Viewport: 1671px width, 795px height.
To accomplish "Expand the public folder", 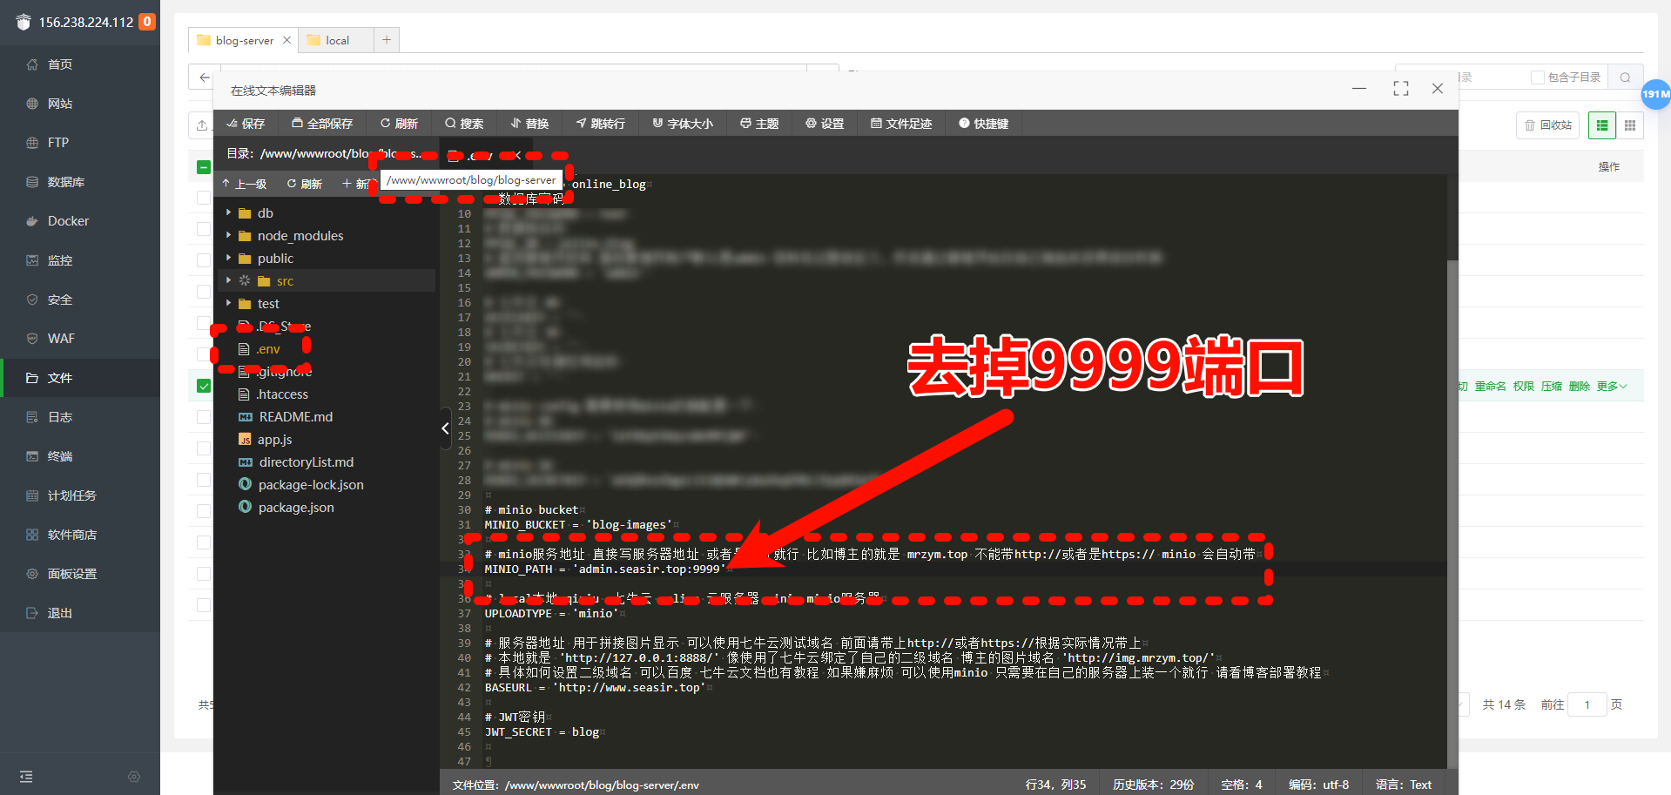I will 228,258.
